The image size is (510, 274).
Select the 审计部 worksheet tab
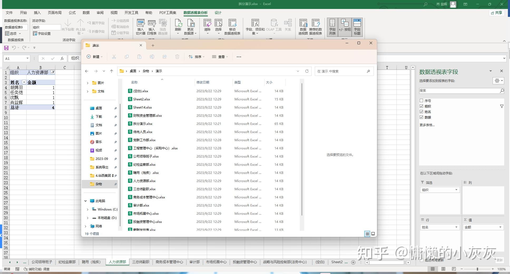tap(194, 262)
